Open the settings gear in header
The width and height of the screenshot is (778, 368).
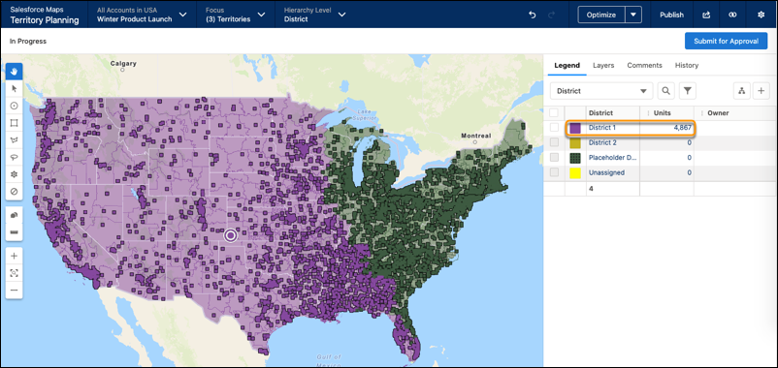pyautogui.click(x=761, y=15)
